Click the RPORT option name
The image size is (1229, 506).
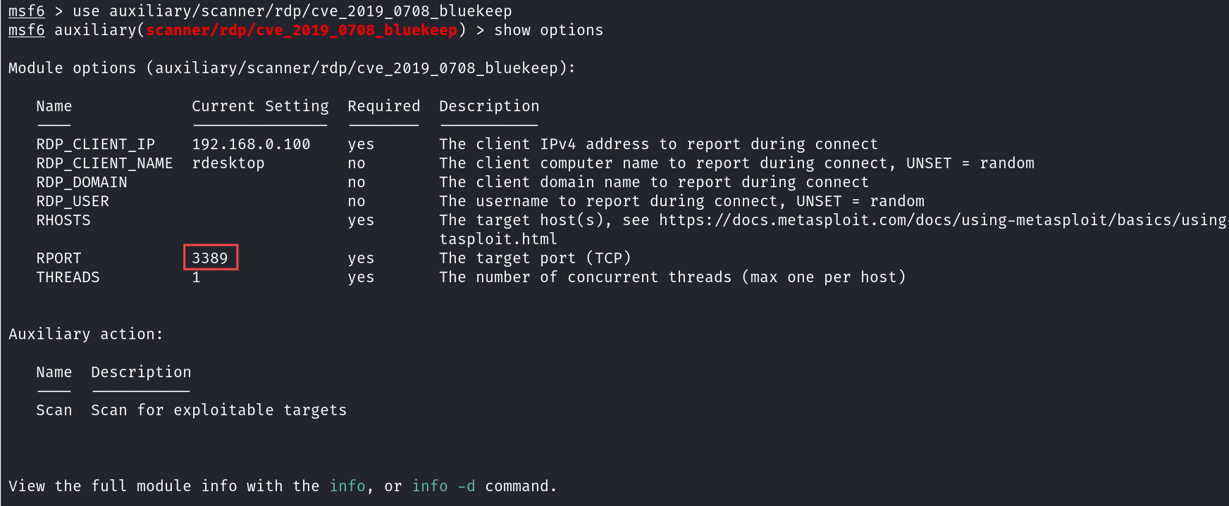click(x=58, y=258)
